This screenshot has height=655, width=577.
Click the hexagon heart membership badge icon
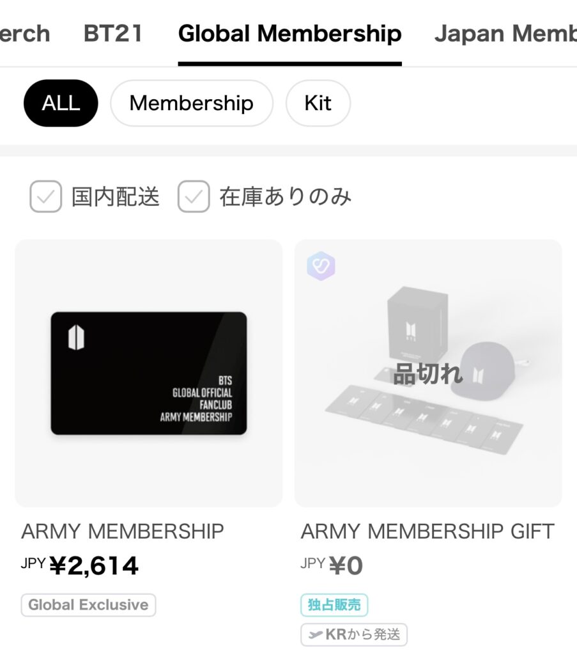[321, 266]
